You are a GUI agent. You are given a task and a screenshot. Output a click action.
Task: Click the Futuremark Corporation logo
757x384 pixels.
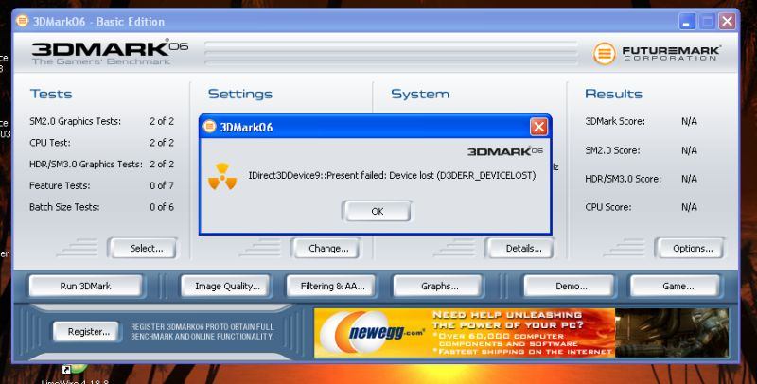pos(657,53)
